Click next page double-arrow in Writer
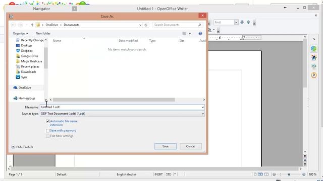Image resolution: width=323 pixels, height=181 pixels. click(305, 164)
